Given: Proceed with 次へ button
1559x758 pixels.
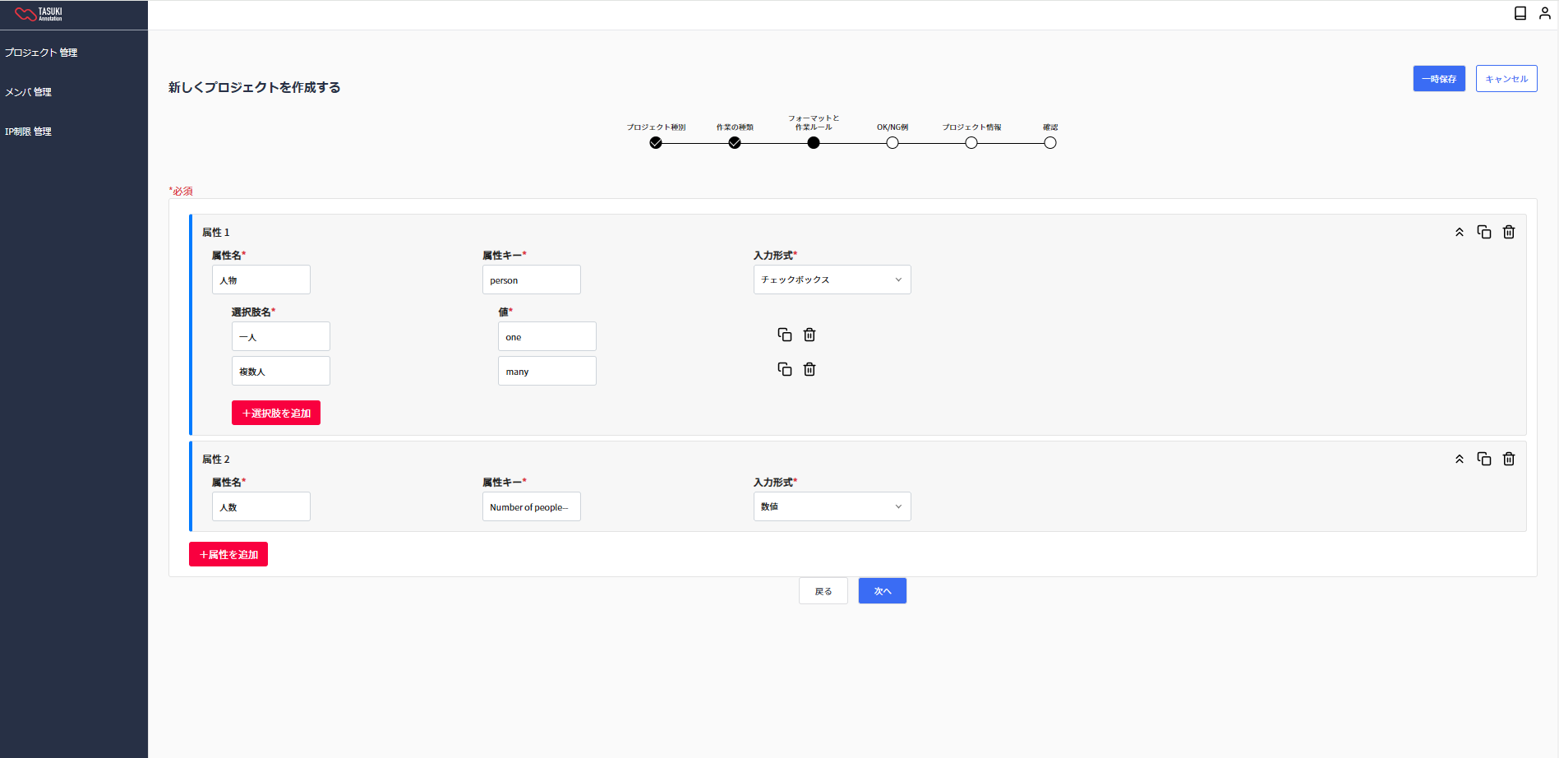Looking at the screenshot, I should click(883, 591).
